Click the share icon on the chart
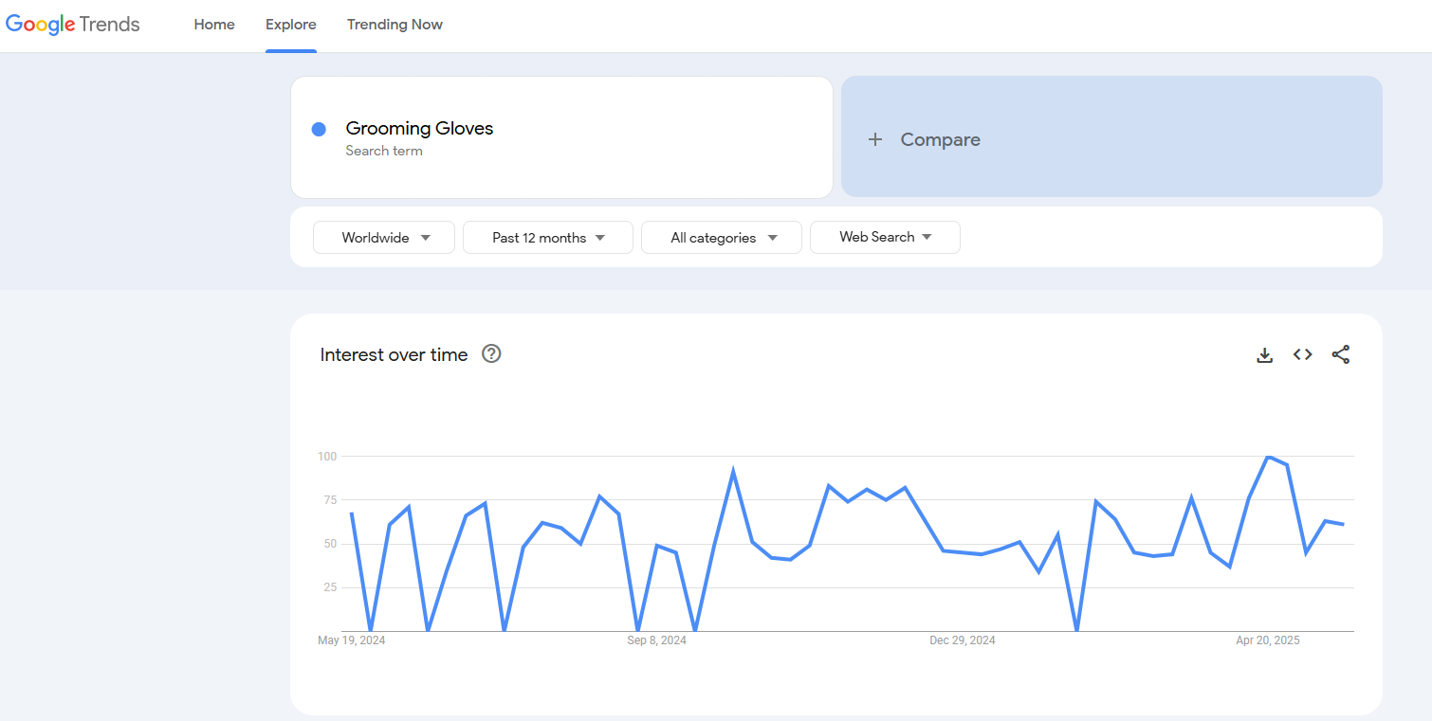The image size is (1432, 721). 1340,354
